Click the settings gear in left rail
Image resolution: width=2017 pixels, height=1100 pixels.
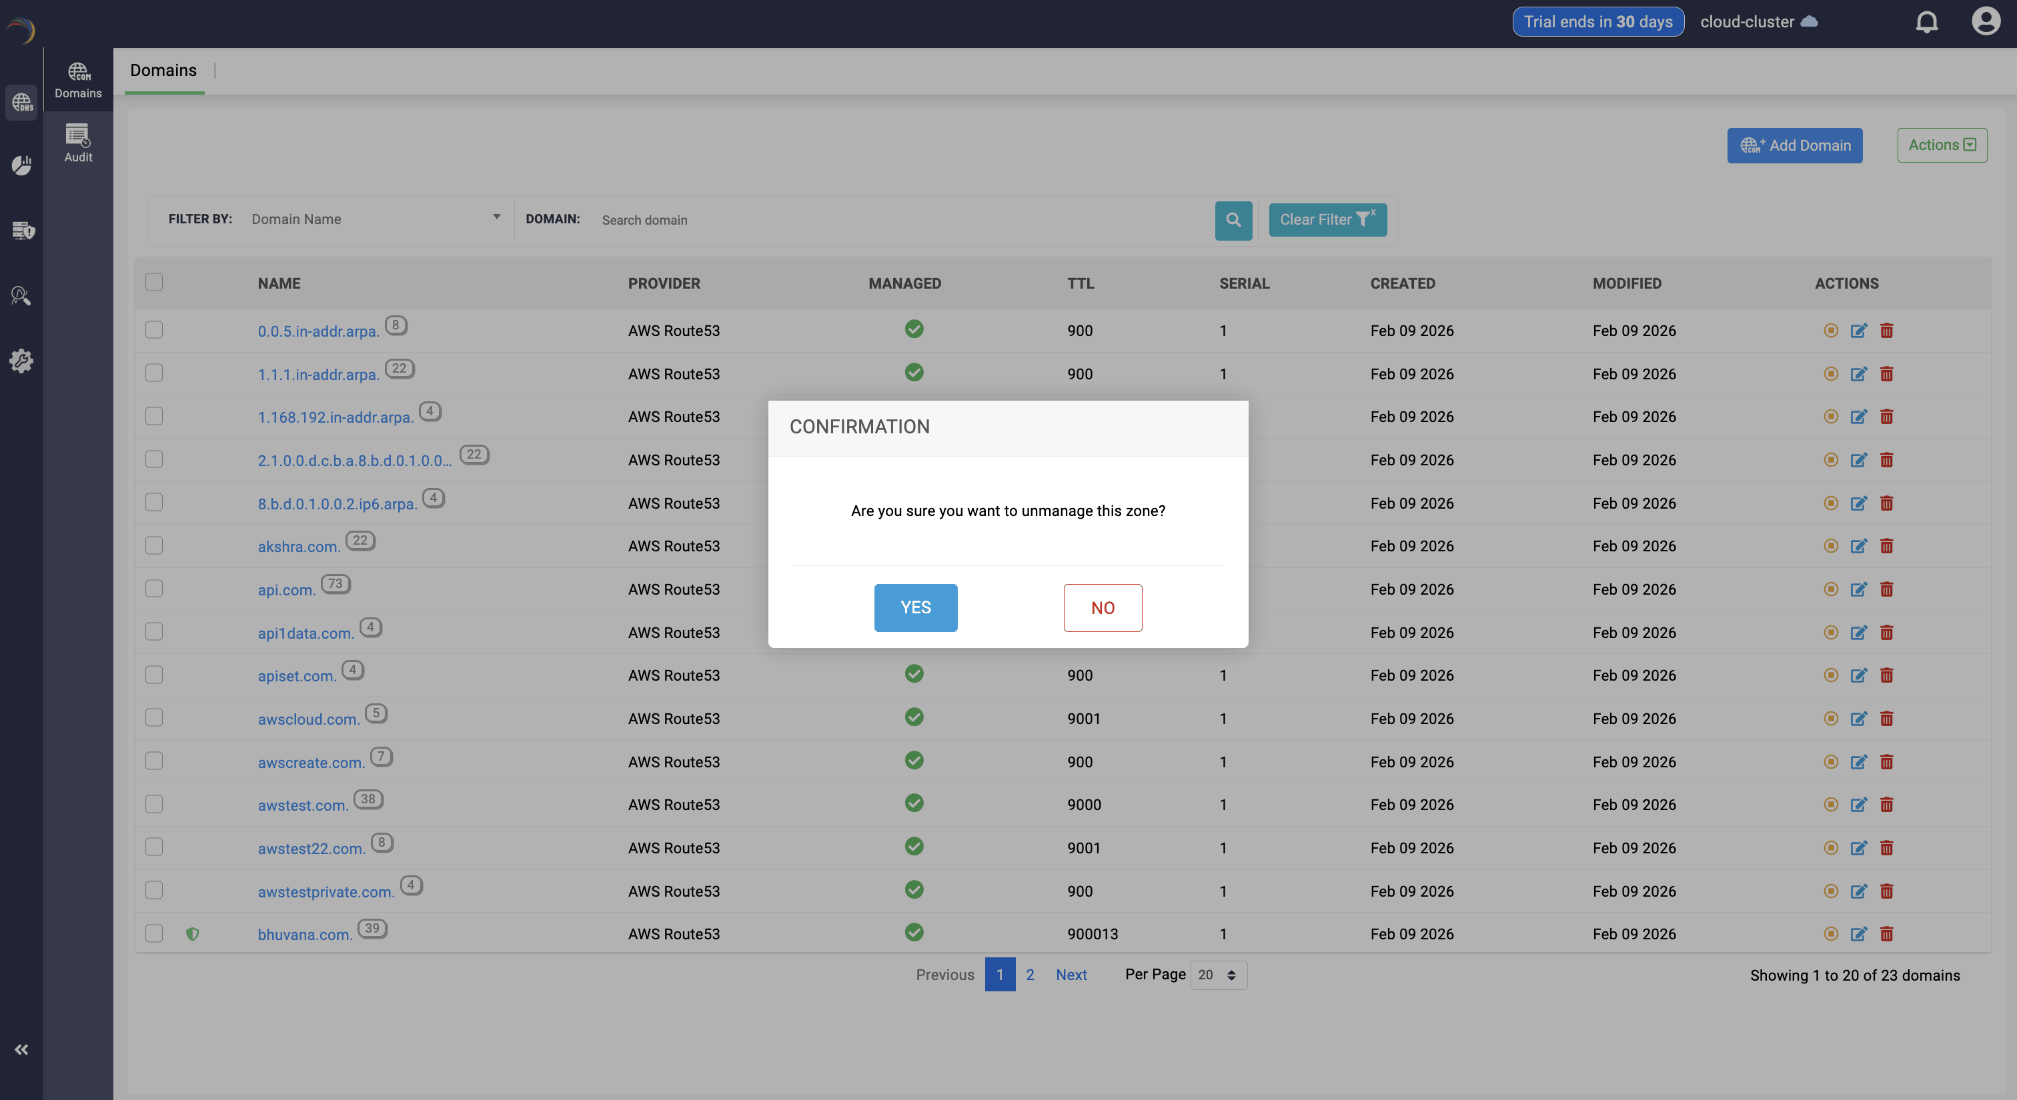pos(21,361)
